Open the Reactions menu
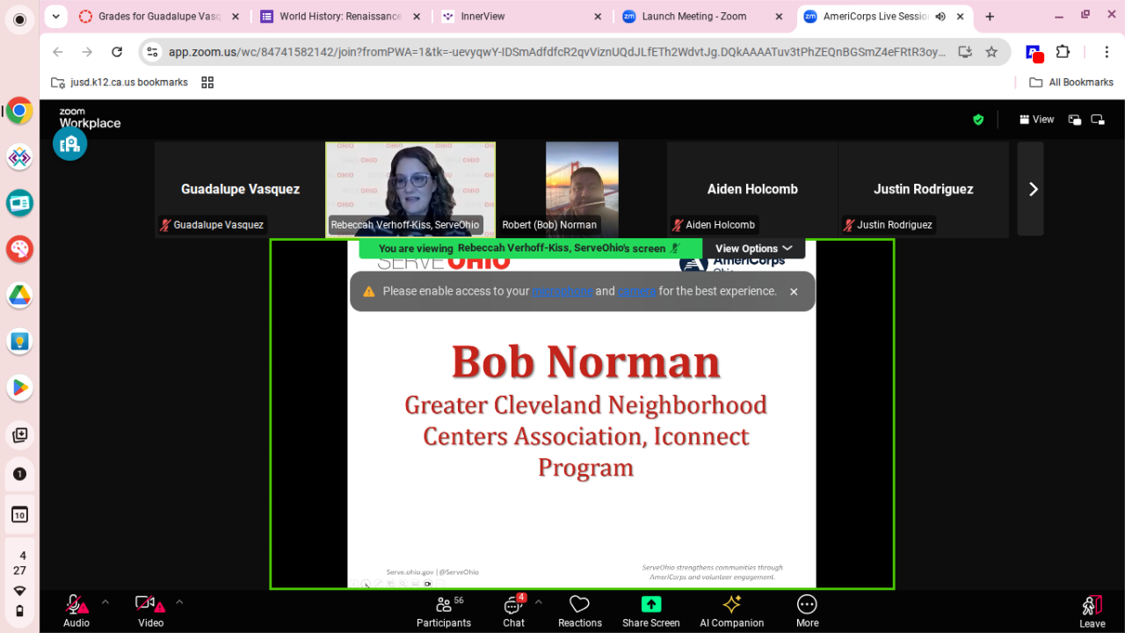1125x633 pixels. [x=579, y=612]
